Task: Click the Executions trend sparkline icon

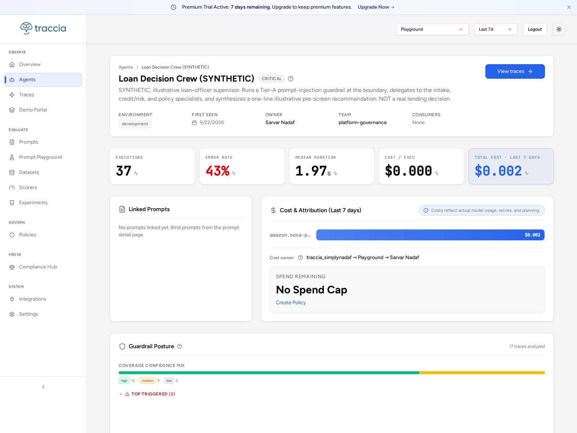Action: (x=136, y=173)
